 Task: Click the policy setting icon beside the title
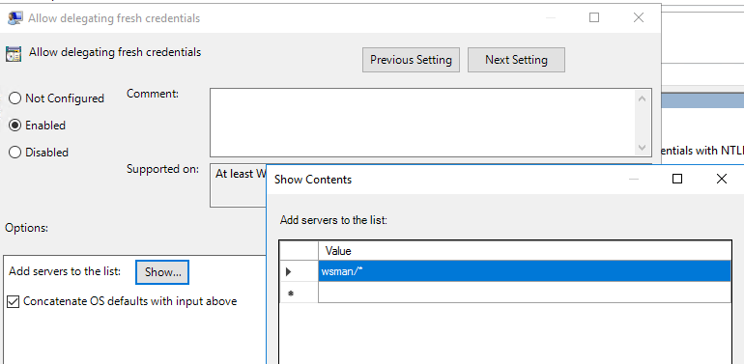tap(14, 54)
